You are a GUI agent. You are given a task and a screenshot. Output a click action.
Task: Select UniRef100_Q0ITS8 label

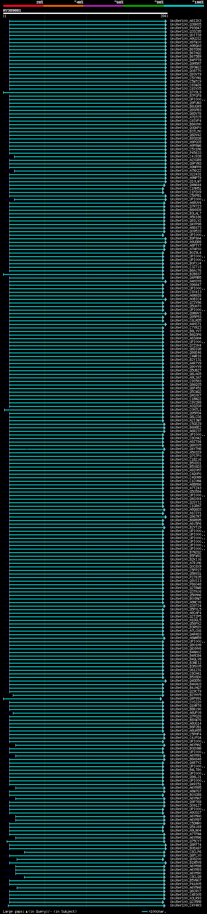pyautogui.click(x=186, y=35)
